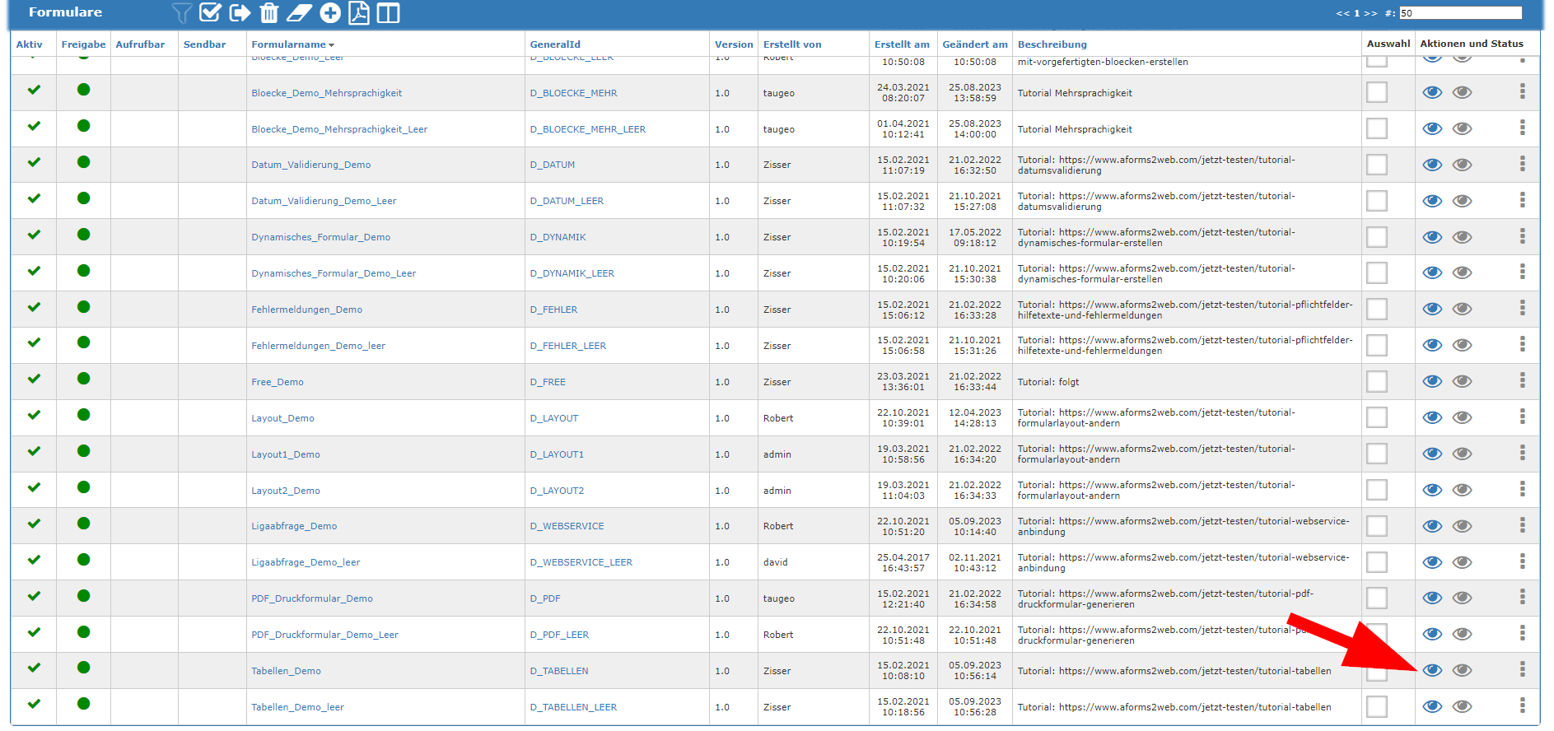Open three-dot menu for Layout_Demo
Screen dimensions: 1554x731
[1523, 417]
